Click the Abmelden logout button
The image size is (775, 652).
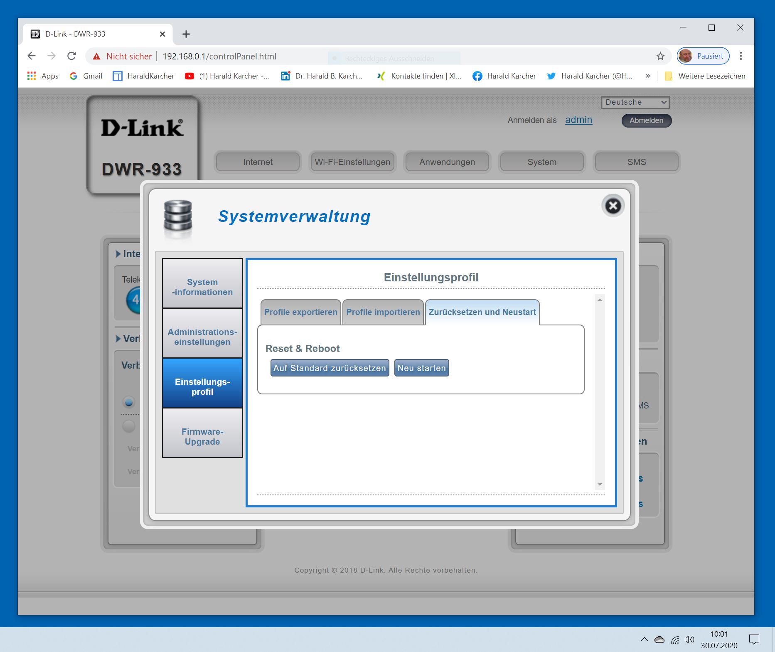point(646,121)
